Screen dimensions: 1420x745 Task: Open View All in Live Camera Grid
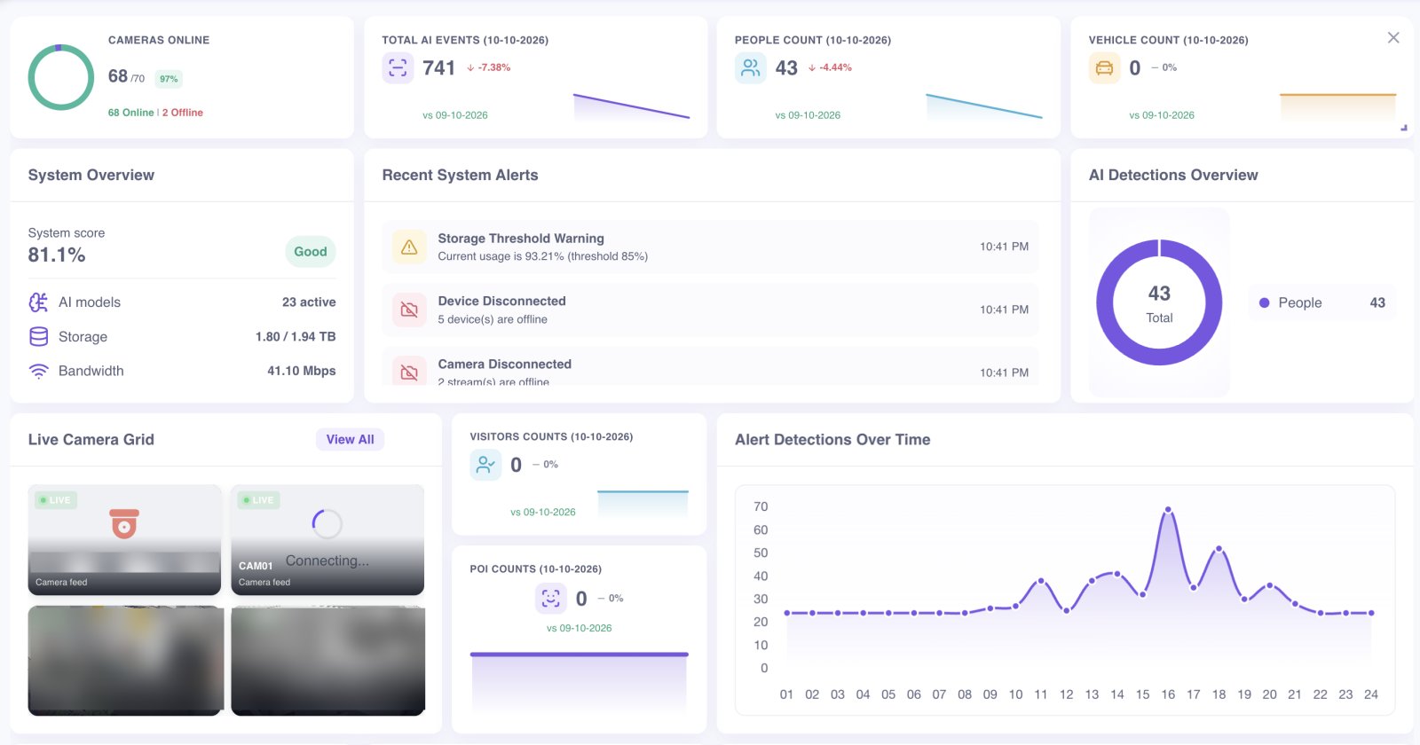[x=350, y=440]
